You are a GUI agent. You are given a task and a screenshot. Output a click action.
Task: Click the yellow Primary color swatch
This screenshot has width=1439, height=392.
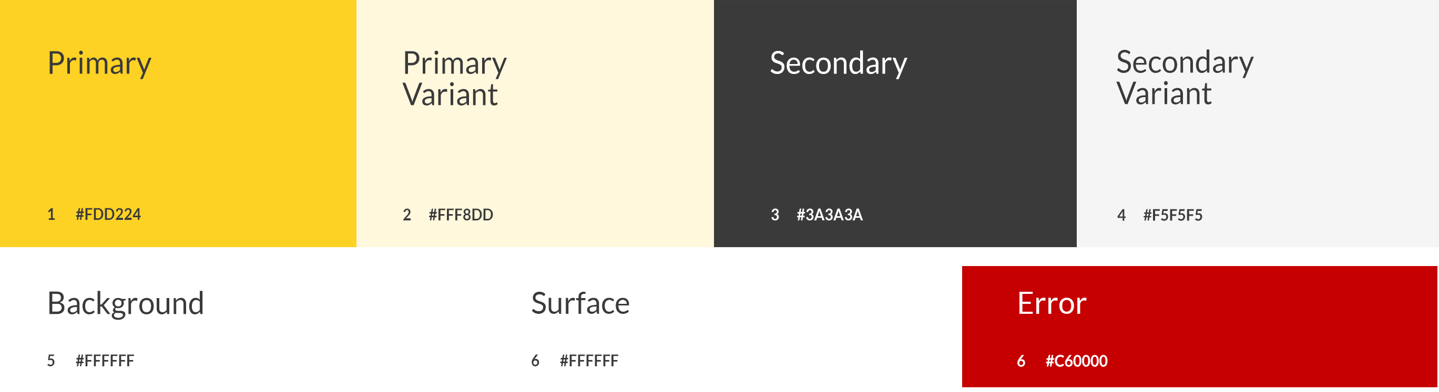(x=178, y=123)
